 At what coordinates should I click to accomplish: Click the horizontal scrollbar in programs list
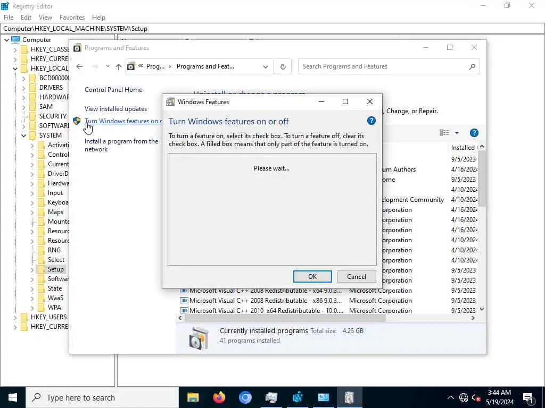(285, 318)
